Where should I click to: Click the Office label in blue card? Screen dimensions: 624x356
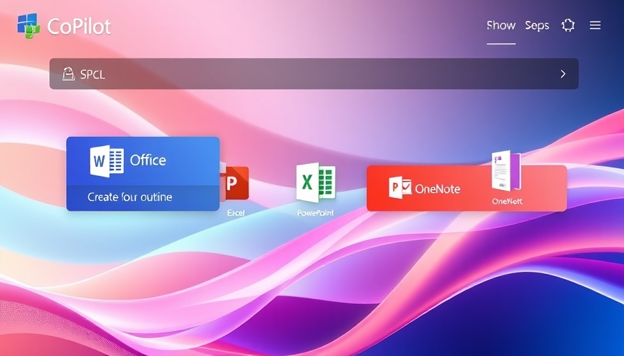148,160
